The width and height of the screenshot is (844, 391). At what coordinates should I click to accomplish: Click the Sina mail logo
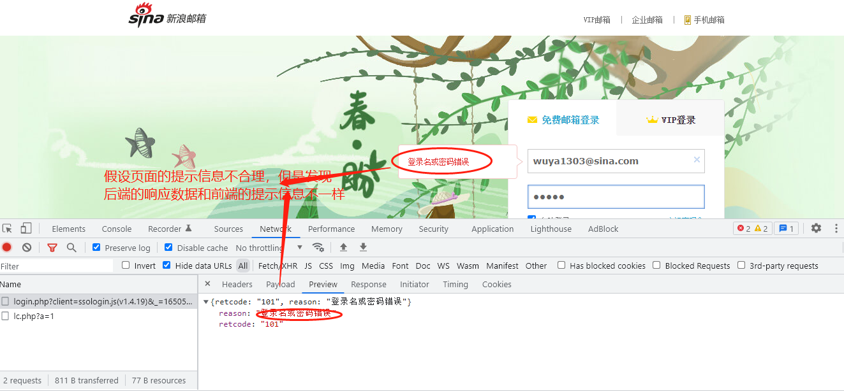[x=167, y=15]
